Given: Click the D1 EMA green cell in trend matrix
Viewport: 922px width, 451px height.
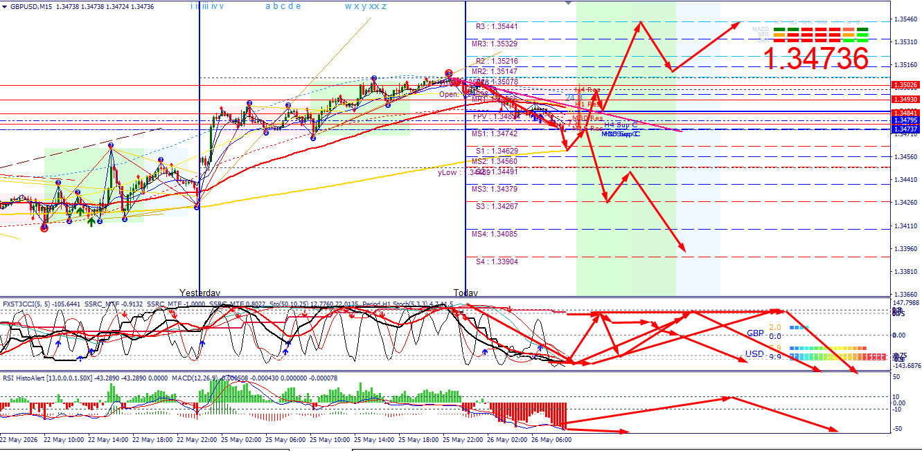Looking at the screenshot, I should (862, 40).
